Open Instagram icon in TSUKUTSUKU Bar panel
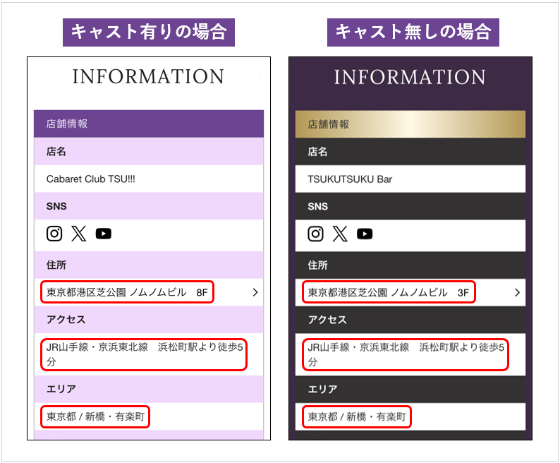The width and height of the screenshot is (560, 463). [316, 234]
